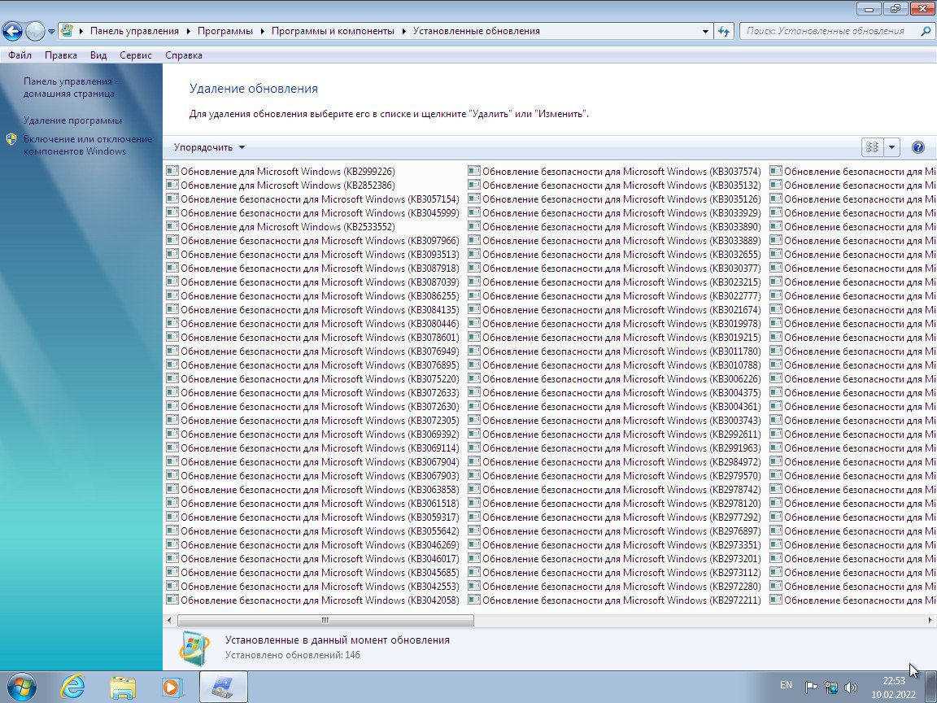Open Action Center flag icon in tray
The width and height of the screenshot is (937, 703).
click(810, 688)
